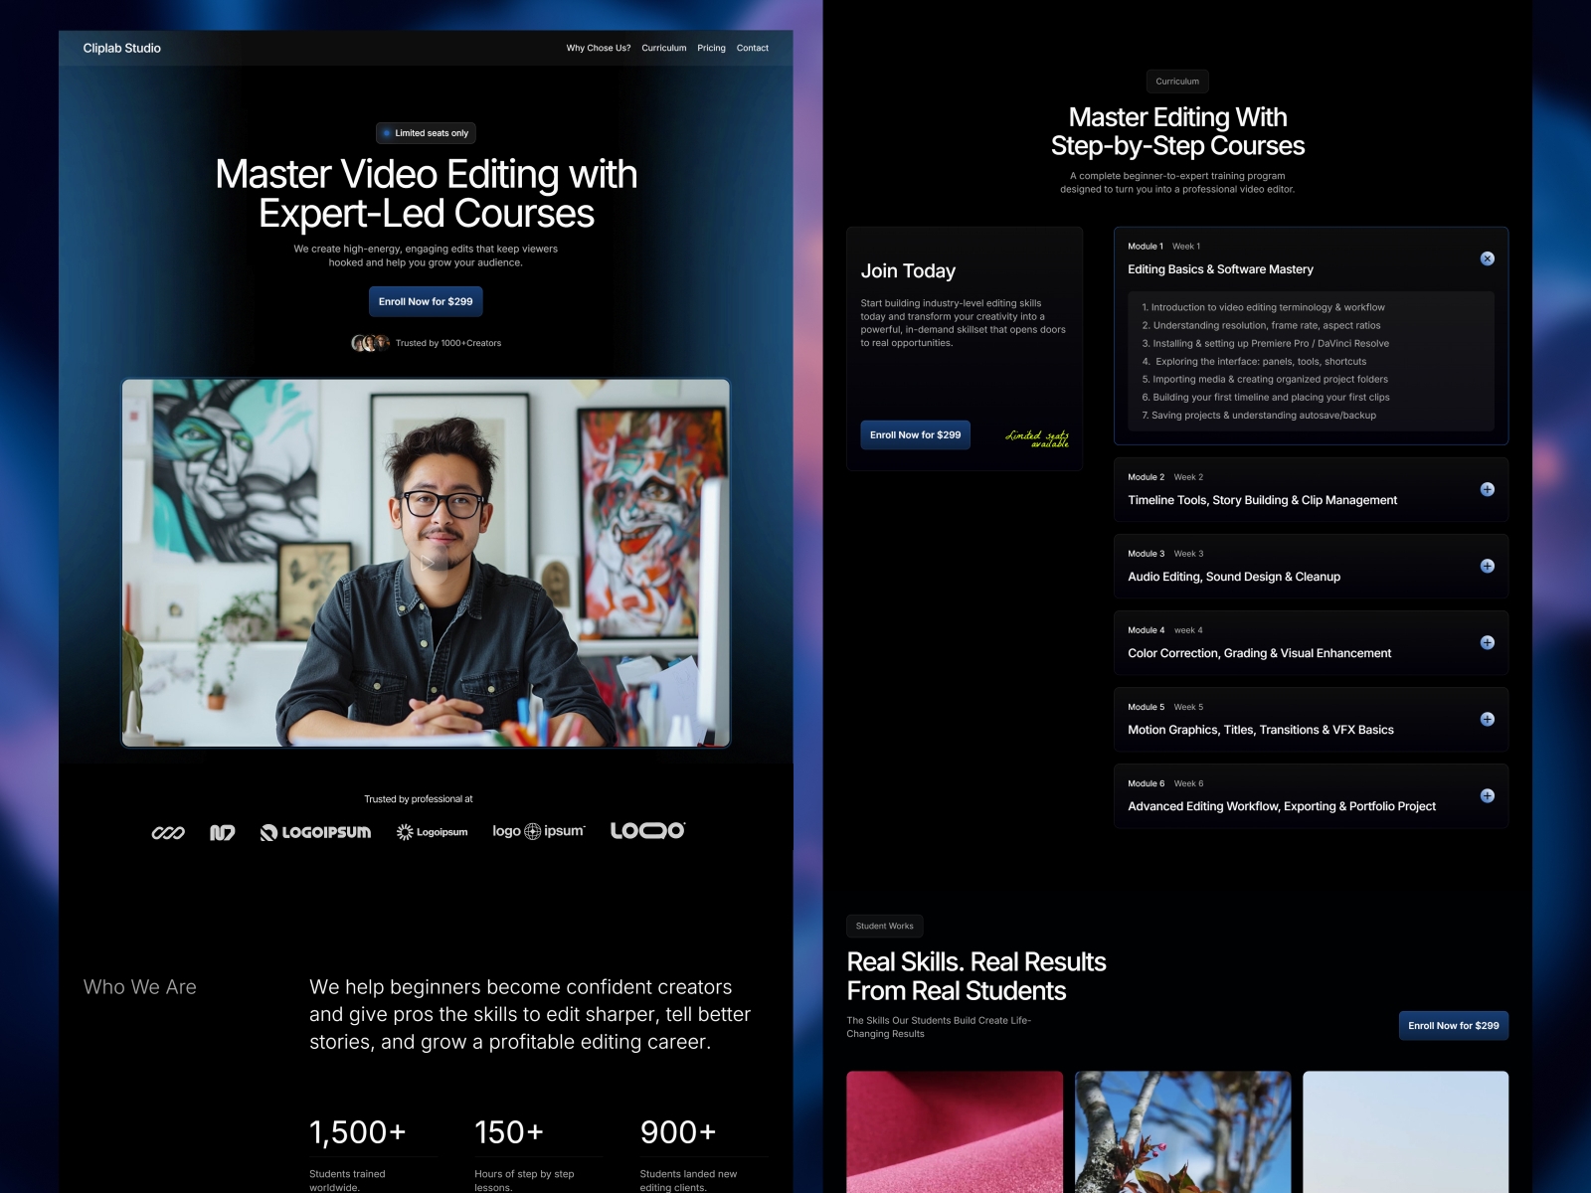Click plus icon for Module 6 Advanced Editing

tap(1487, 795)
